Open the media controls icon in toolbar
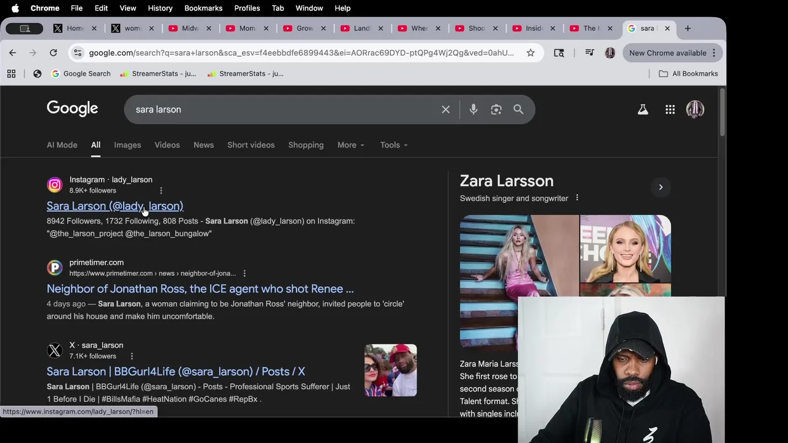This screenshot has height=443, width=788. click(x=589, y=53)
